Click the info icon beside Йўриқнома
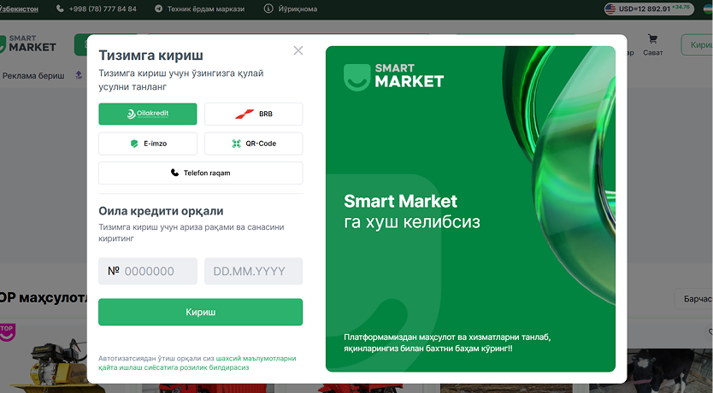The height and width of the screenshot is (393, 713). pyautogui.click(x=268, y=9)
